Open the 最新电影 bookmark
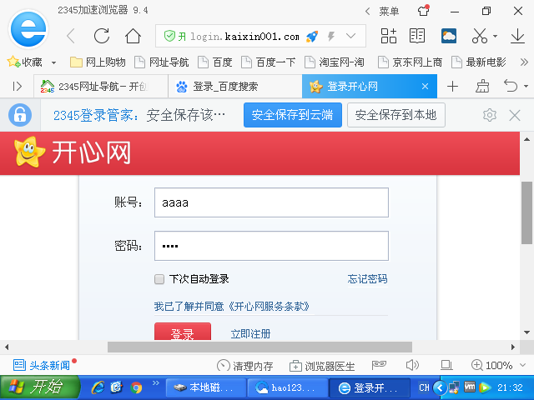The width and height of the screenshot is (534, 400). click(x=478, y=62)
